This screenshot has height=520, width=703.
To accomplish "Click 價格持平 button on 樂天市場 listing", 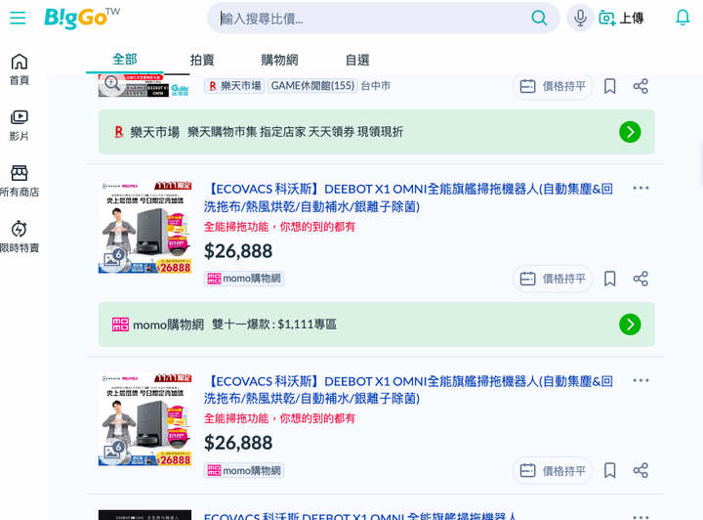I will (553, 86).
